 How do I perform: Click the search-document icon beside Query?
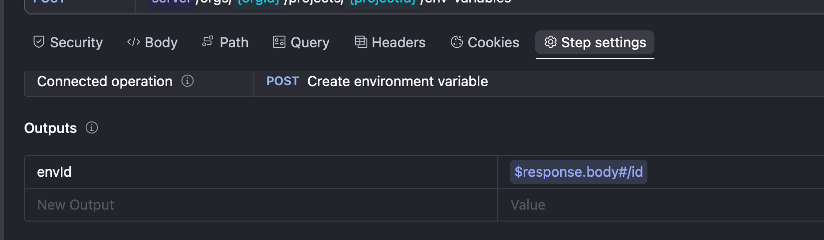point(279,42)
